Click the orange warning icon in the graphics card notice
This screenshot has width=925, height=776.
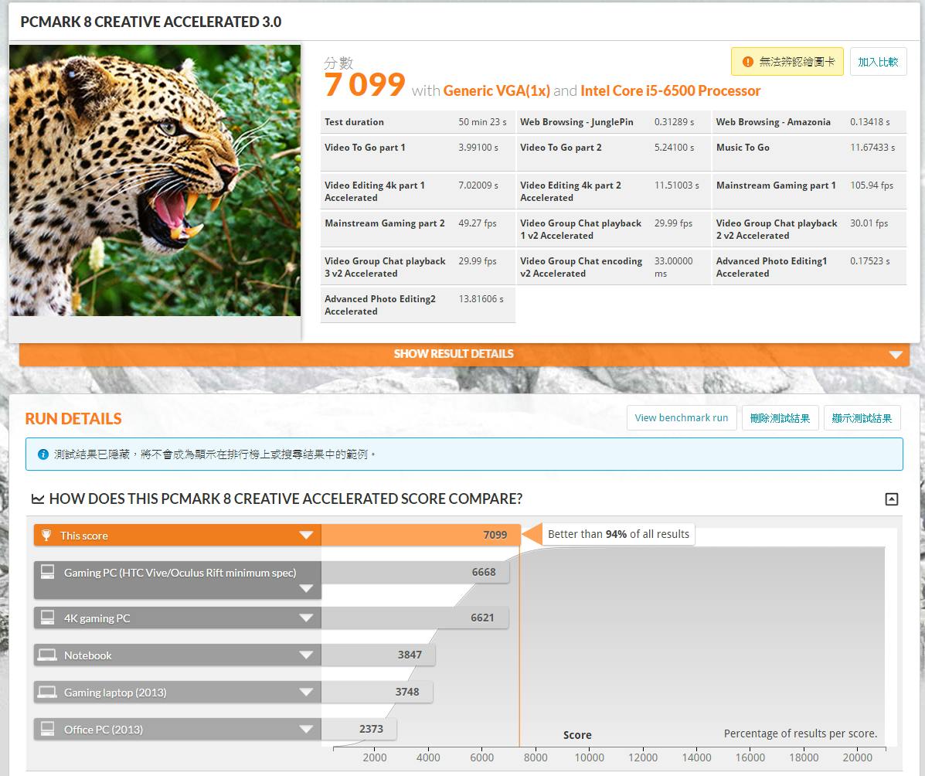tap(747, 61)
